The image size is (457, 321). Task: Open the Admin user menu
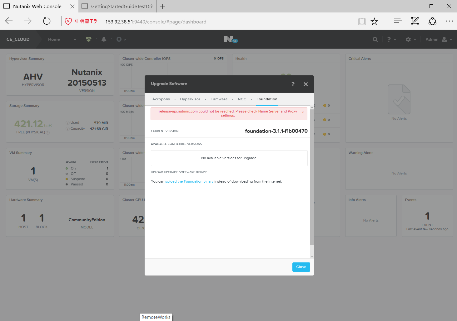[439, 39]
